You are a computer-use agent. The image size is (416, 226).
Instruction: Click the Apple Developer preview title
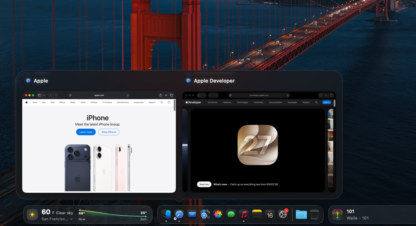click(214, 81)
